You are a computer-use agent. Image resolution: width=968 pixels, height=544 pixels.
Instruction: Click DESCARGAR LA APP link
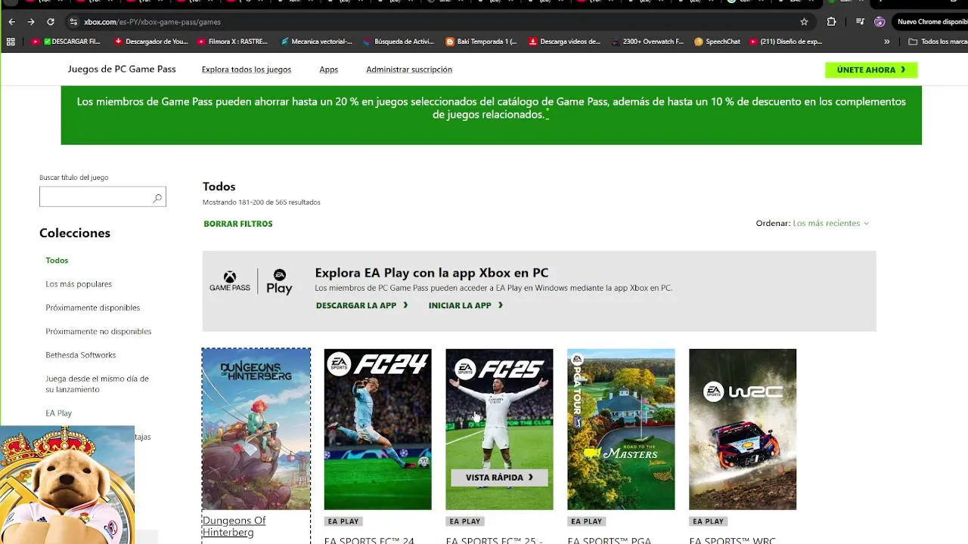[x=361, y=305]
